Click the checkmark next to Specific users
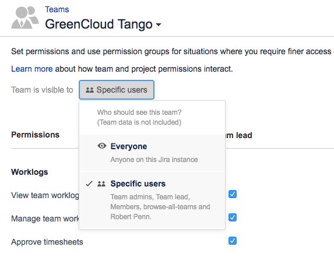This screenshot has height=264, width=334. click(x=89, y=184)
